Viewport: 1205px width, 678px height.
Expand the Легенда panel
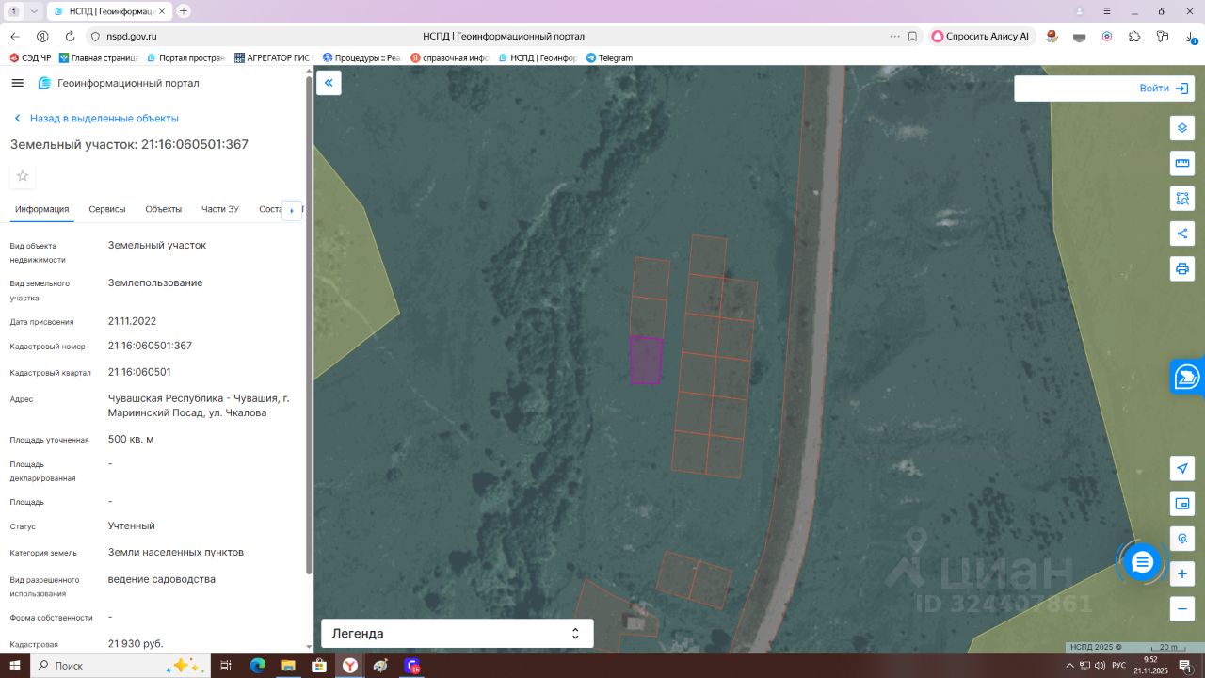coord(458,634)
